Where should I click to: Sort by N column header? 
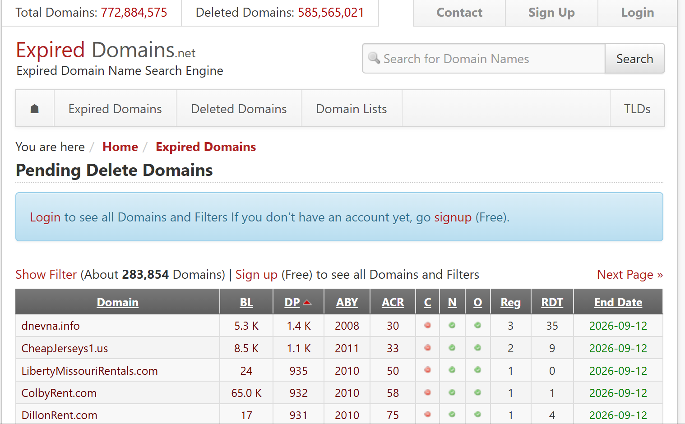[x=452, y=302]
